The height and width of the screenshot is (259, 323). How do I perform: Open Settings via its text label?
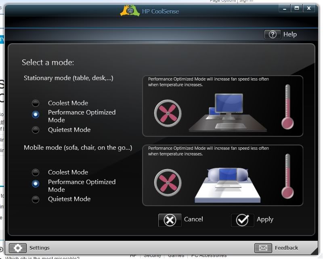[x=39, y=248]
